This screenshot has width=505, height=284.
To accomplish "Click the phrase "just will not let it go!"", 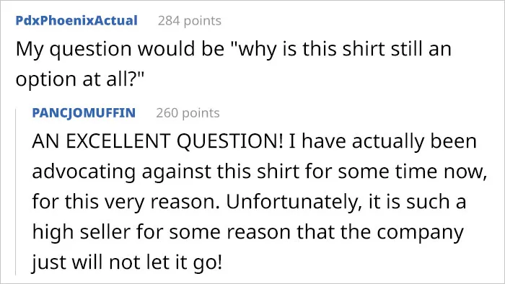I will pos(127,262).
